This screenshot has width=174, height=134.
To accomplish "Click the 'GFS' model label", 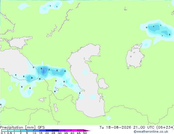I will coord(41,127).
